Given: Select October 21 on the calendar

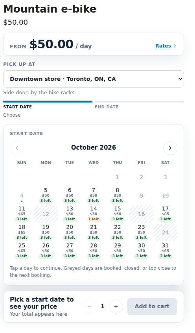Looking at the screenshot, I should click(x=94, y=232).
